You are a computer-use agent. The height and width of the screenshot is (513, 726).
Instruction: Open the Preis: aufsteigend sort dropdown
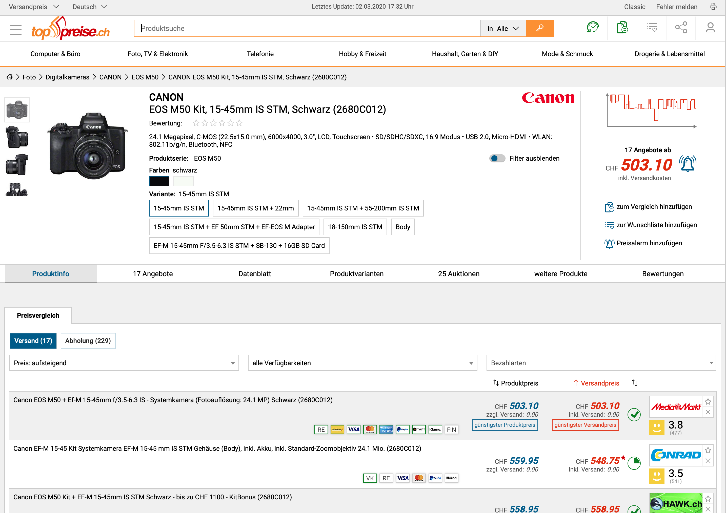(x=124, y=363)
